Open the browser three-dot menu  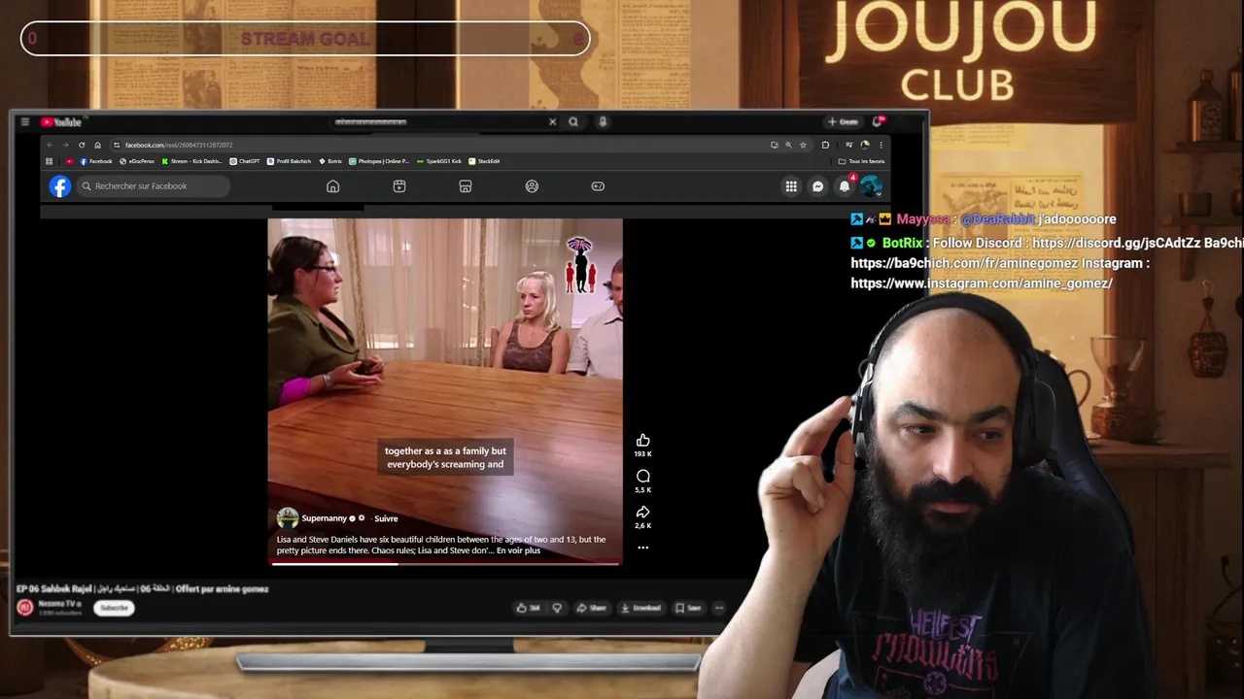pos(881,145)
